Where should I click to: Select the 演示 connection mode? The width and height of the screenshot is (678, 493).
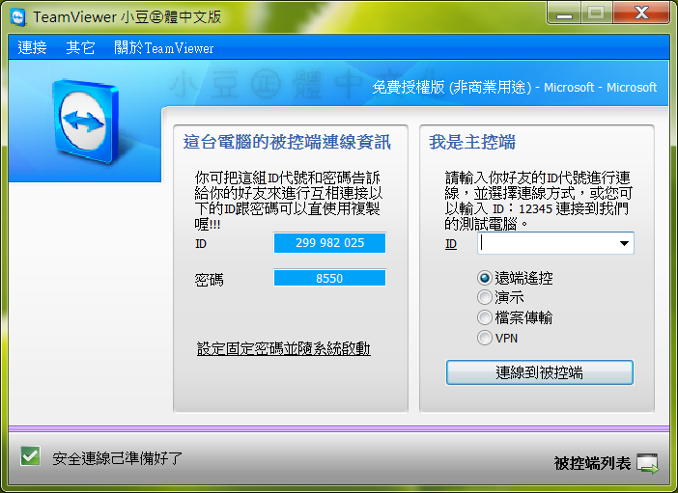[485, 298]
